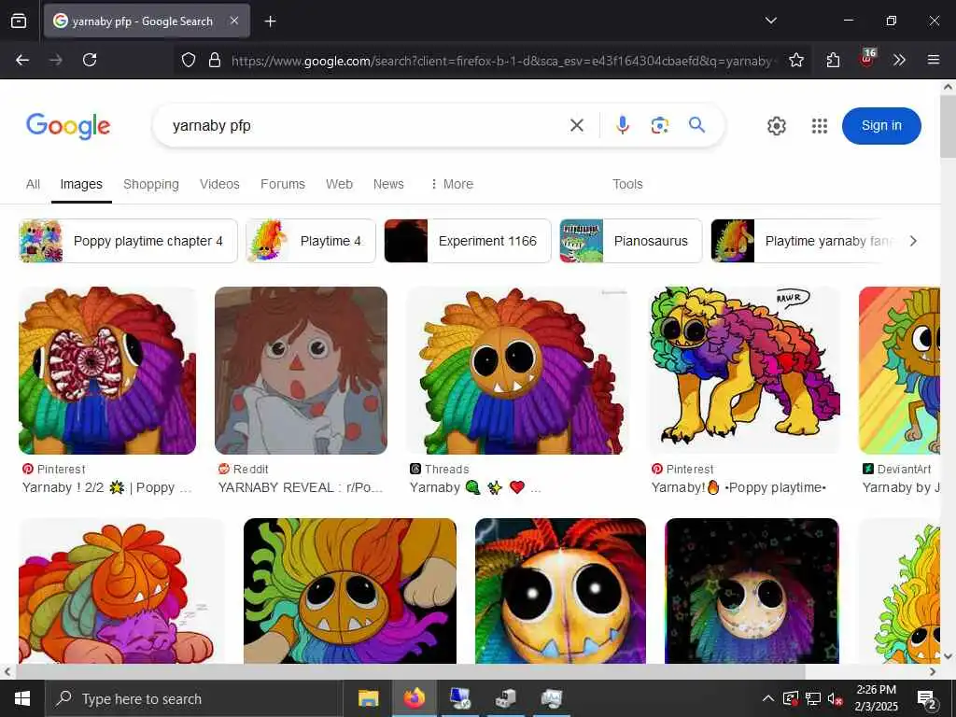Open the 'Yarnaby ! 2/2' Pinterest link
The image size is (956, 717).
click(107, 487)
